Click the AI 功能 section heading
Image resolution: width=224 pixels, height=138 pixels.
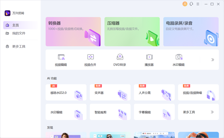point(52,78)
